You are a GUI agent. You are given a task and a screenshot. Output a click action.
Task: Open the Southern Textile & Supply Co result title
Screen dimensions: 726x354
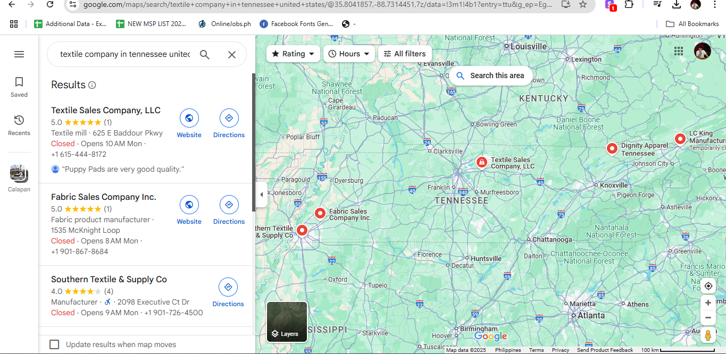(x=109, y=280)
